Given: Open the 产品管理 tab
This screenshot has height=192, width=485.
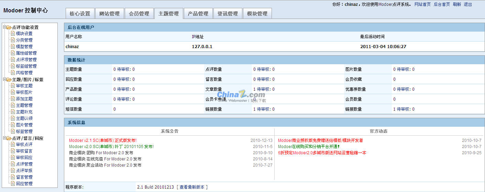Looking at the screenshot, I should (198, 13).
